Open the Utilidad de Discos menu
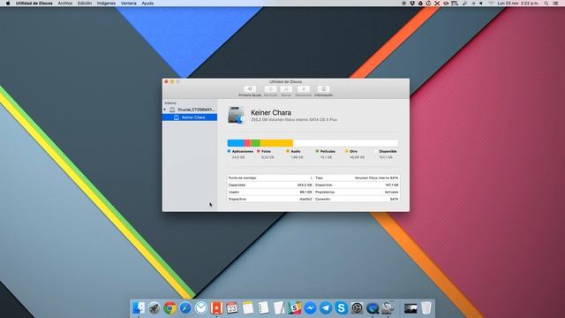This screenshot has height=318, width=565. [x=34, y=4]
